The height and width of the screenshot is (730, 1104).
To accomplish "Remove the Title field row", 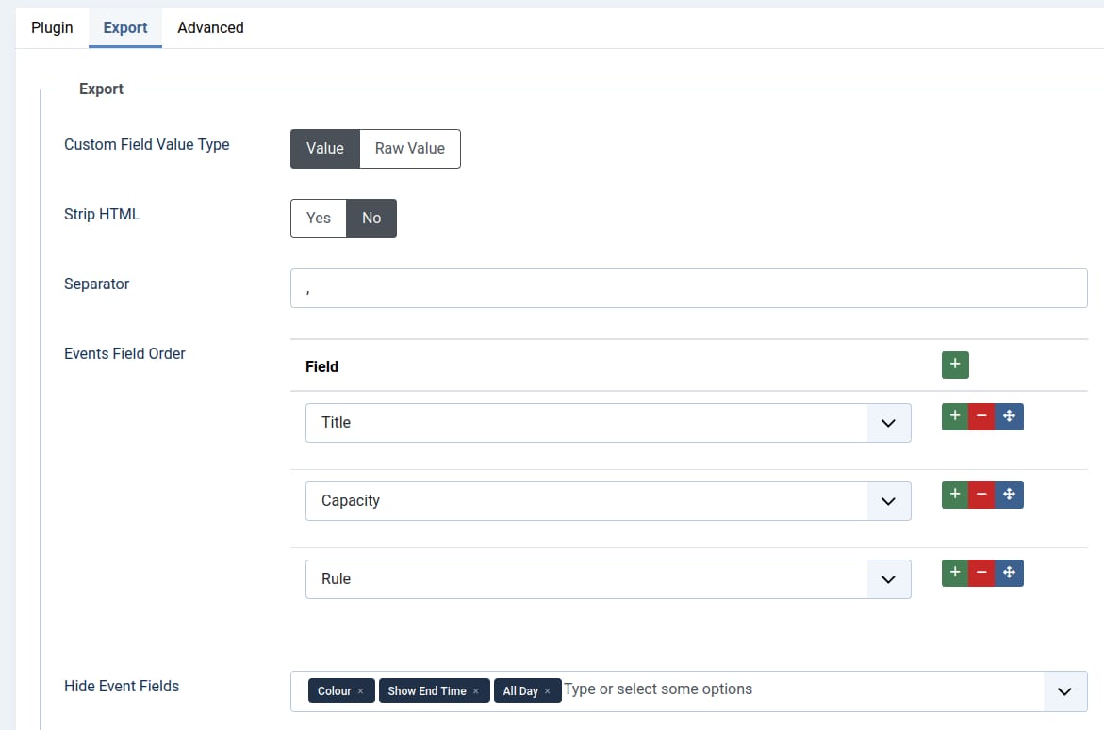I will [981, 415].
